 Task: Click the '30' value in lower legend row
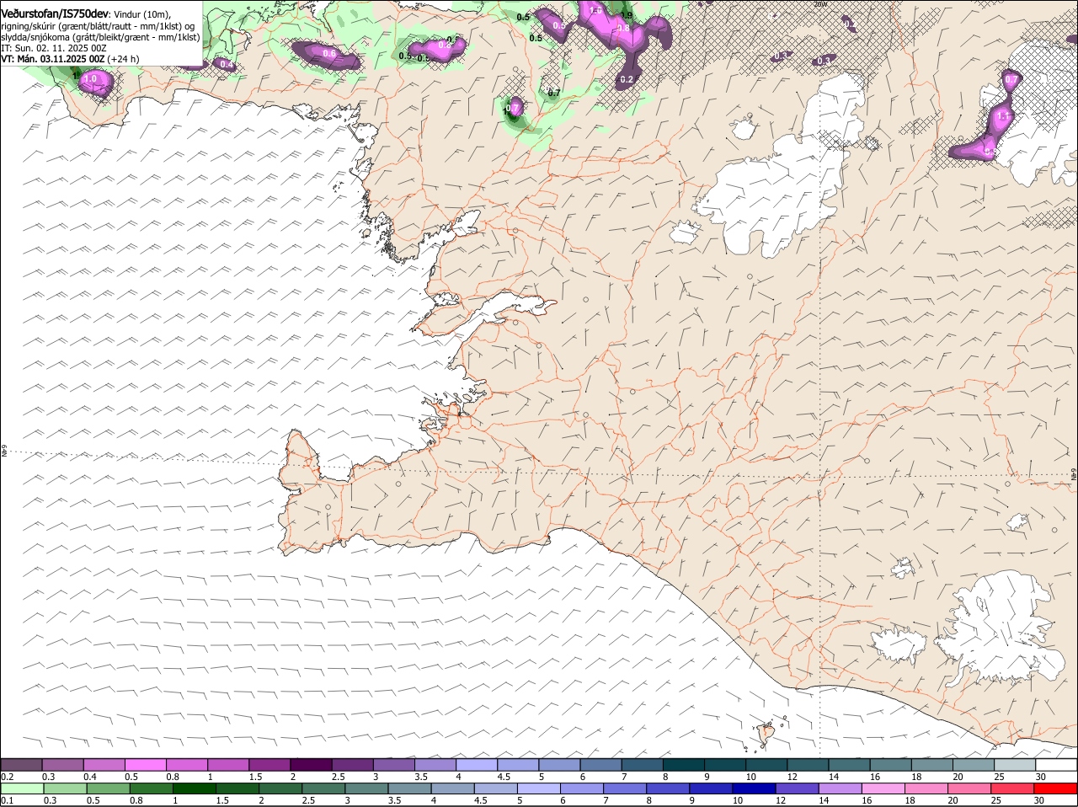[x=1039, y=800]
